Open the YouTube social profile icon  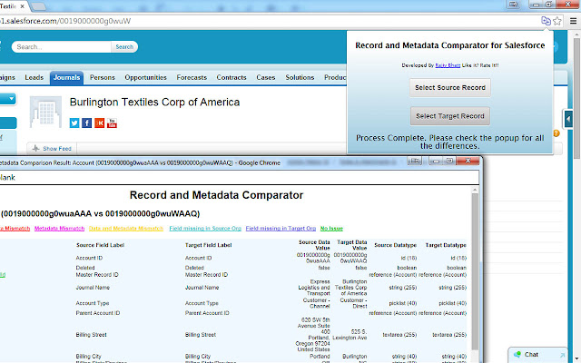(x=113, y=123)
